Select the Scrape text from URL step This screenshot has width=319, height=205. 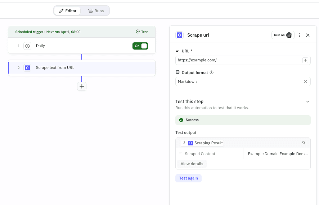pos(82,68)
